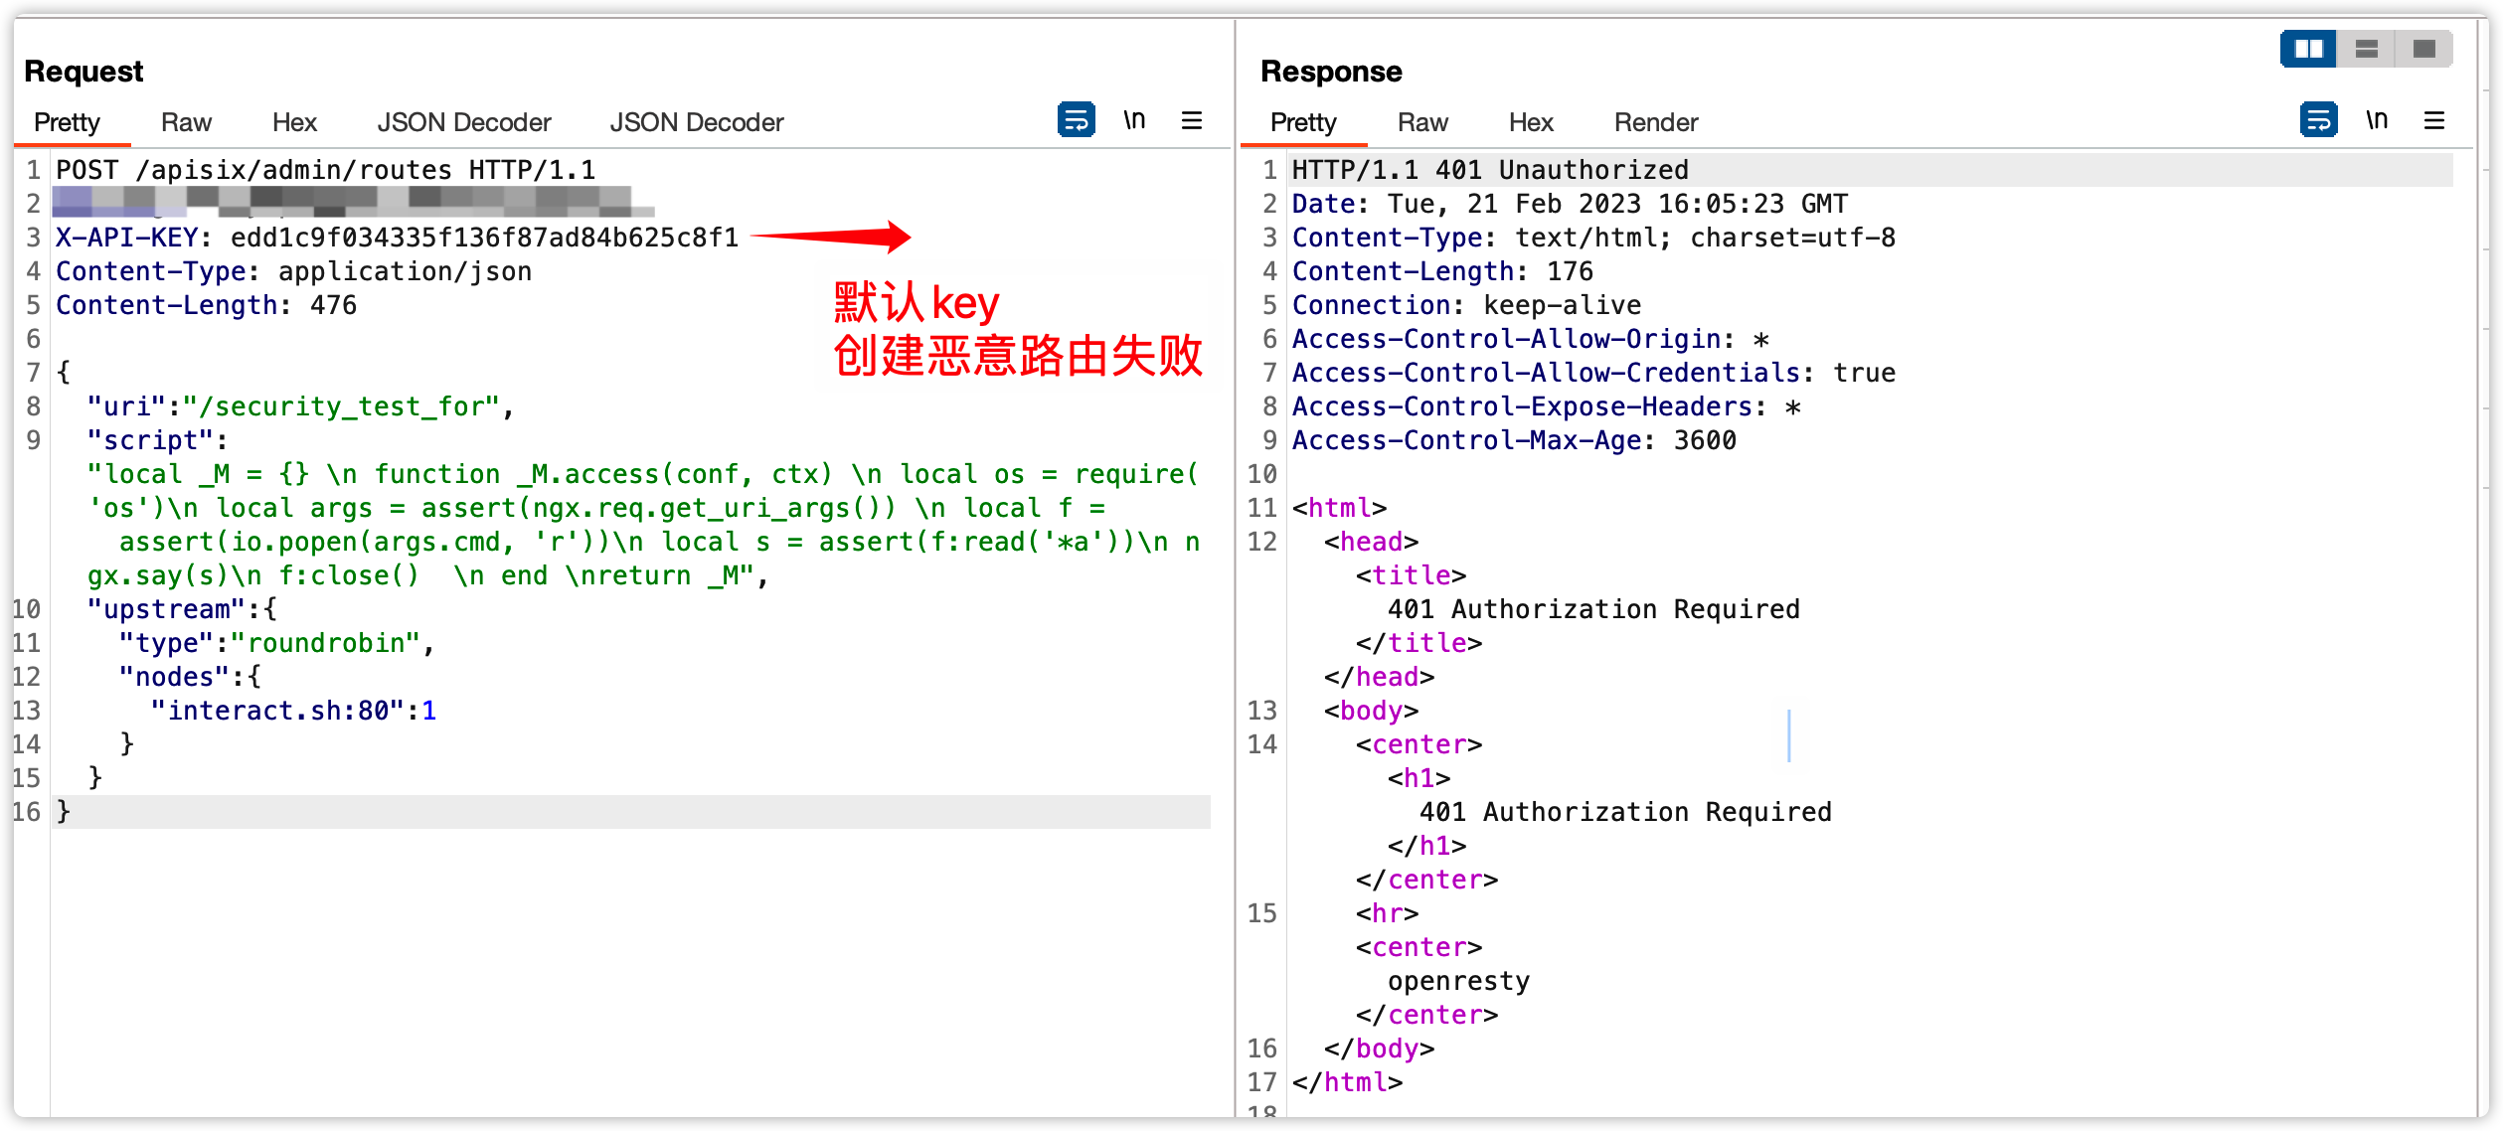Viewport: 2503px width, 1131px height.
Task: Switch Response view to Raw tab
Action: tap(1422, 122)
